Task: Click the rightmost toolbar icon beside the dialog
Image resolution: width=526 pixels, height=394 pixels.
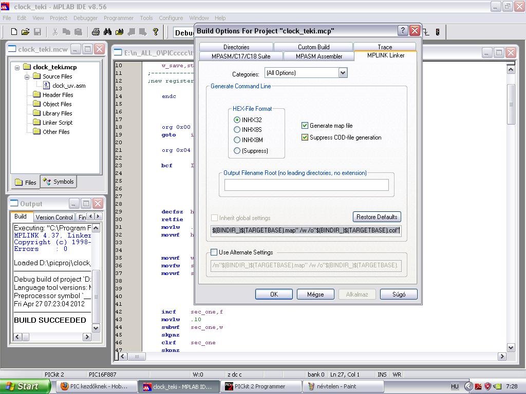Action: pyautogui.click(x=438, y=32)
